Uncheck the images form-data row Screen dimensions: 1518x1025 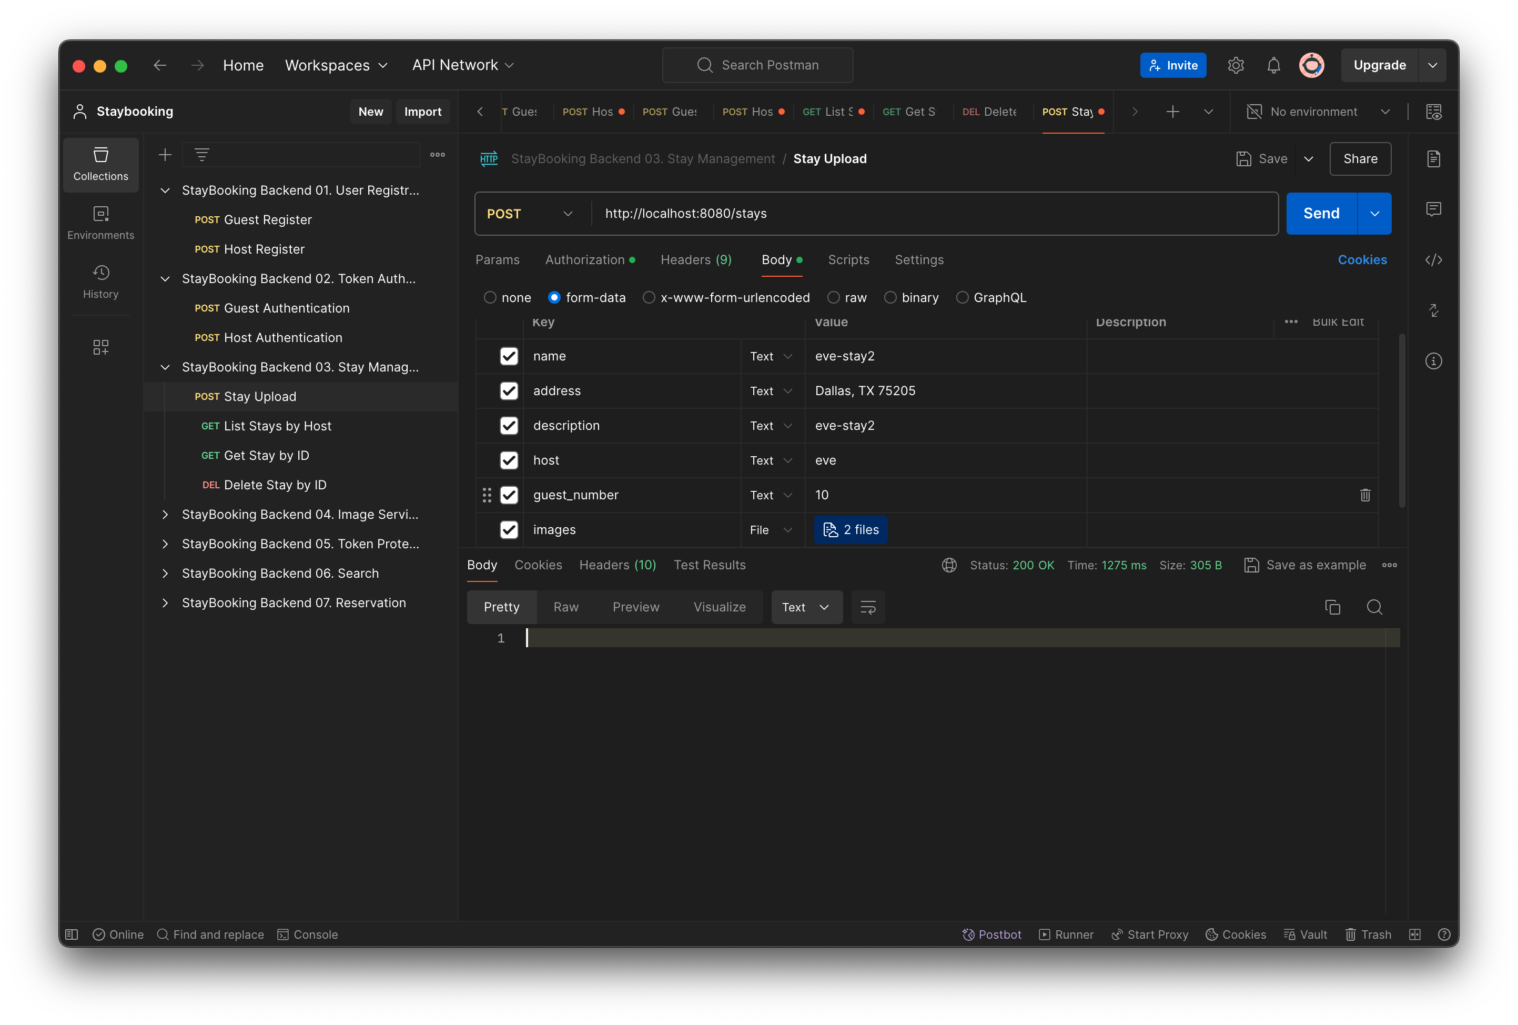click(509, 530)
